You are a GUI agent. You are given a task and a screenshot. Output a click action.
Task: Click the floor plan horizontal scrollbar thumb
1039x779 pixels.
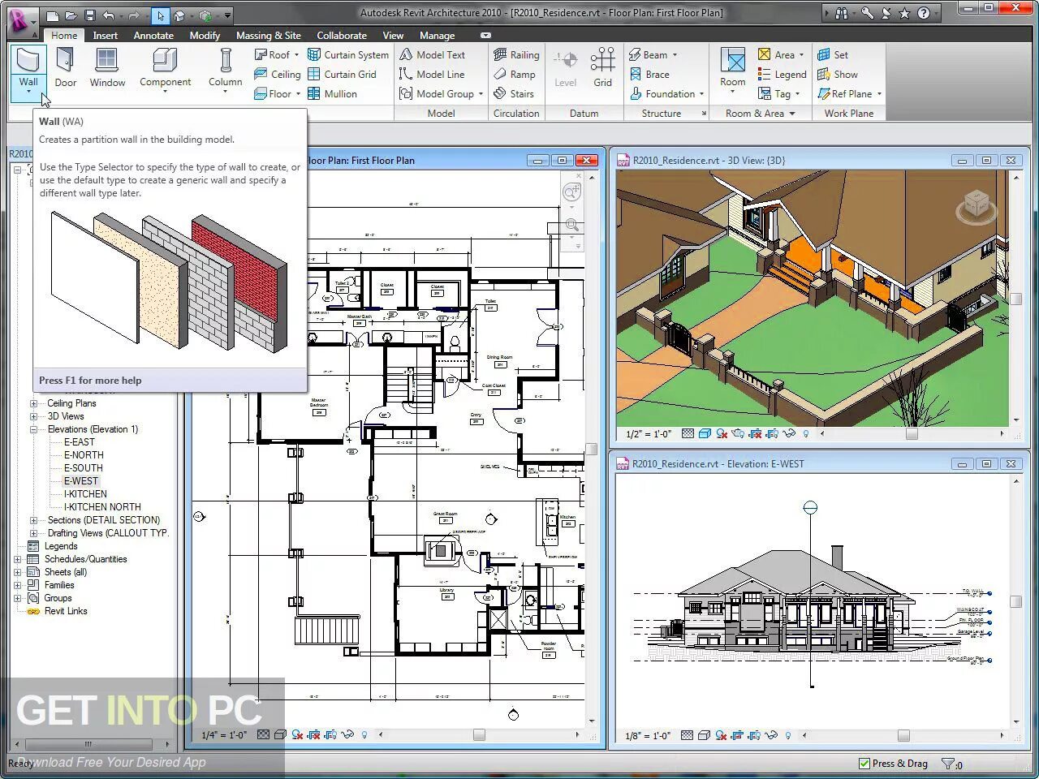[479, 735]
